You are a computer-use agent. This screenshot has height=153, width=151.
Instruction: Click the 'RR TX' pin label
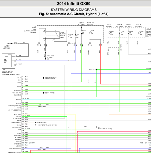coord(19,86)
